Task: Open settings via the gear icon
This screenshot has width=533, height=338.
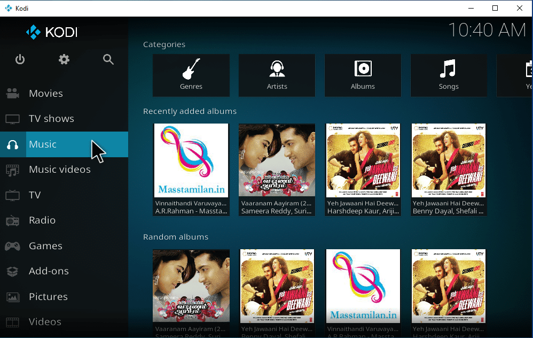Action: click(64, 59)
